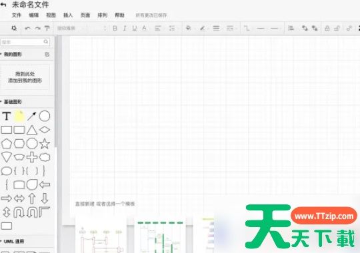
Task: Toggle bold formatting with the B icon
Action: pyautogui.click(x=115, y=28)
